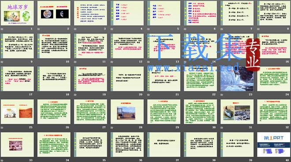Click the transition star icon under slide 8

point(258,29)
